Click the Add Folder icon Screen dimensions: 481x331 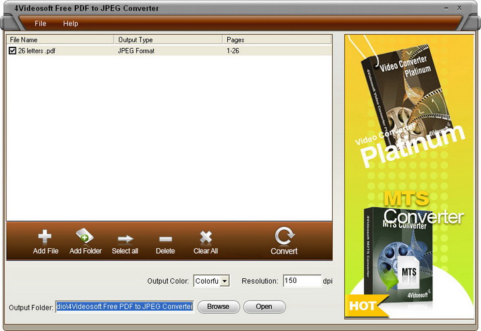click(x=85, y=236)
